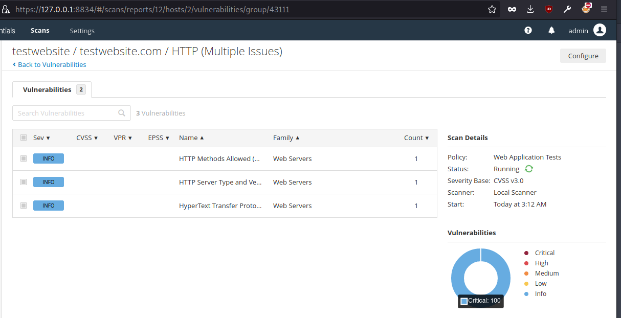Sort by CVSS column header

87,138
